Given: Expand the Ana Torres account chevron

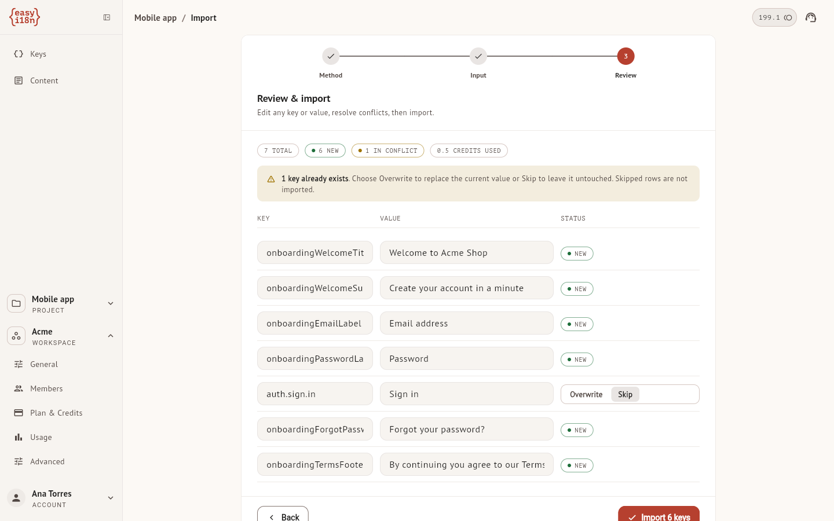Looking at the screenshot, I should tap(111, 498).
